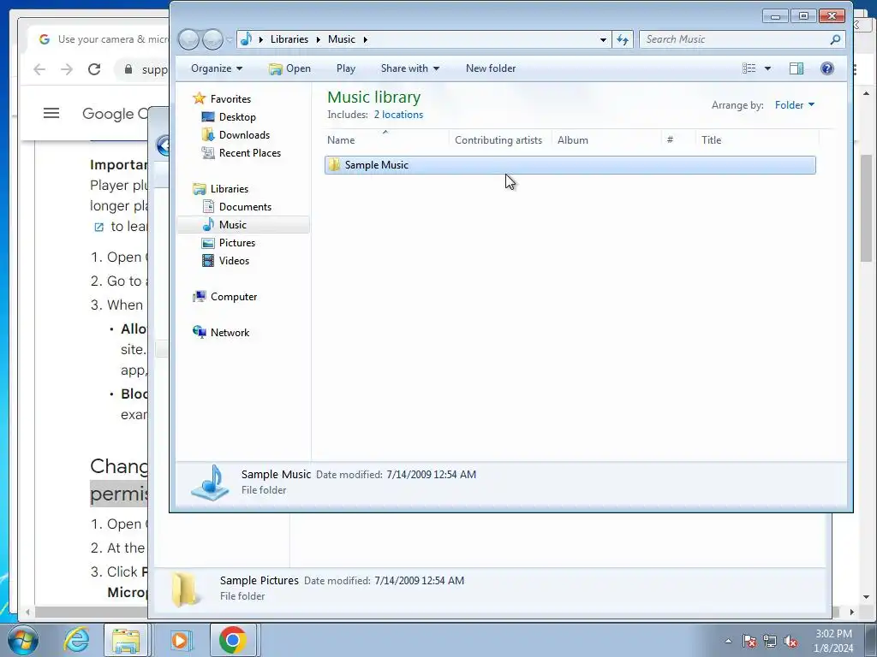This screenshot has height=657, width=877.
Task: Open Explorer help question mark
Action: pyautogui.click(x=827, y=68)
